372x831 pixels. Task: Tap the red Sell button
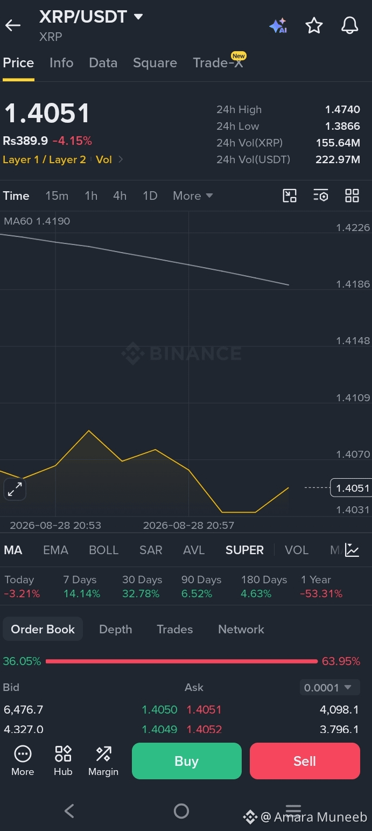pos(305,761)
